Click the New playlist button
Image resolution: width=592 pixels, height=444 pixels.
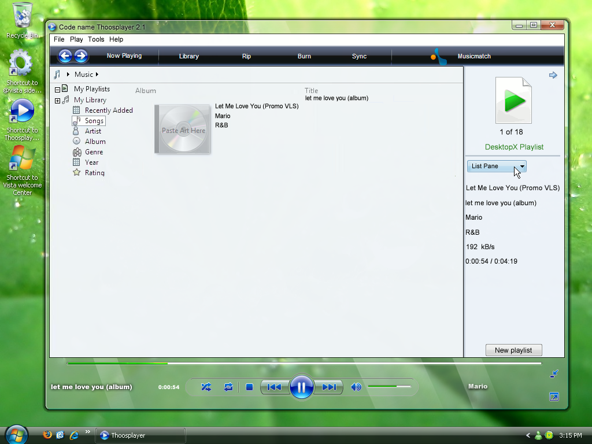pos(513,350)
